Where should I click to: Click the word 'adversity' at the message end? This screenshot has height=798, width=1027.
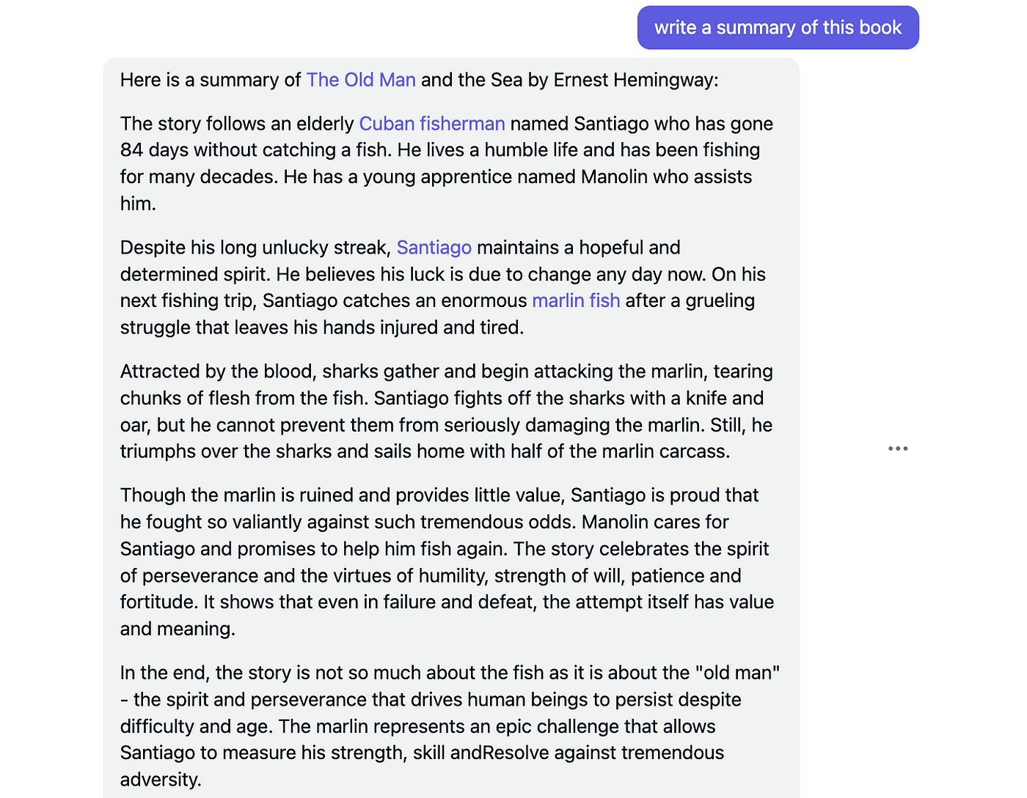point(160,779)
